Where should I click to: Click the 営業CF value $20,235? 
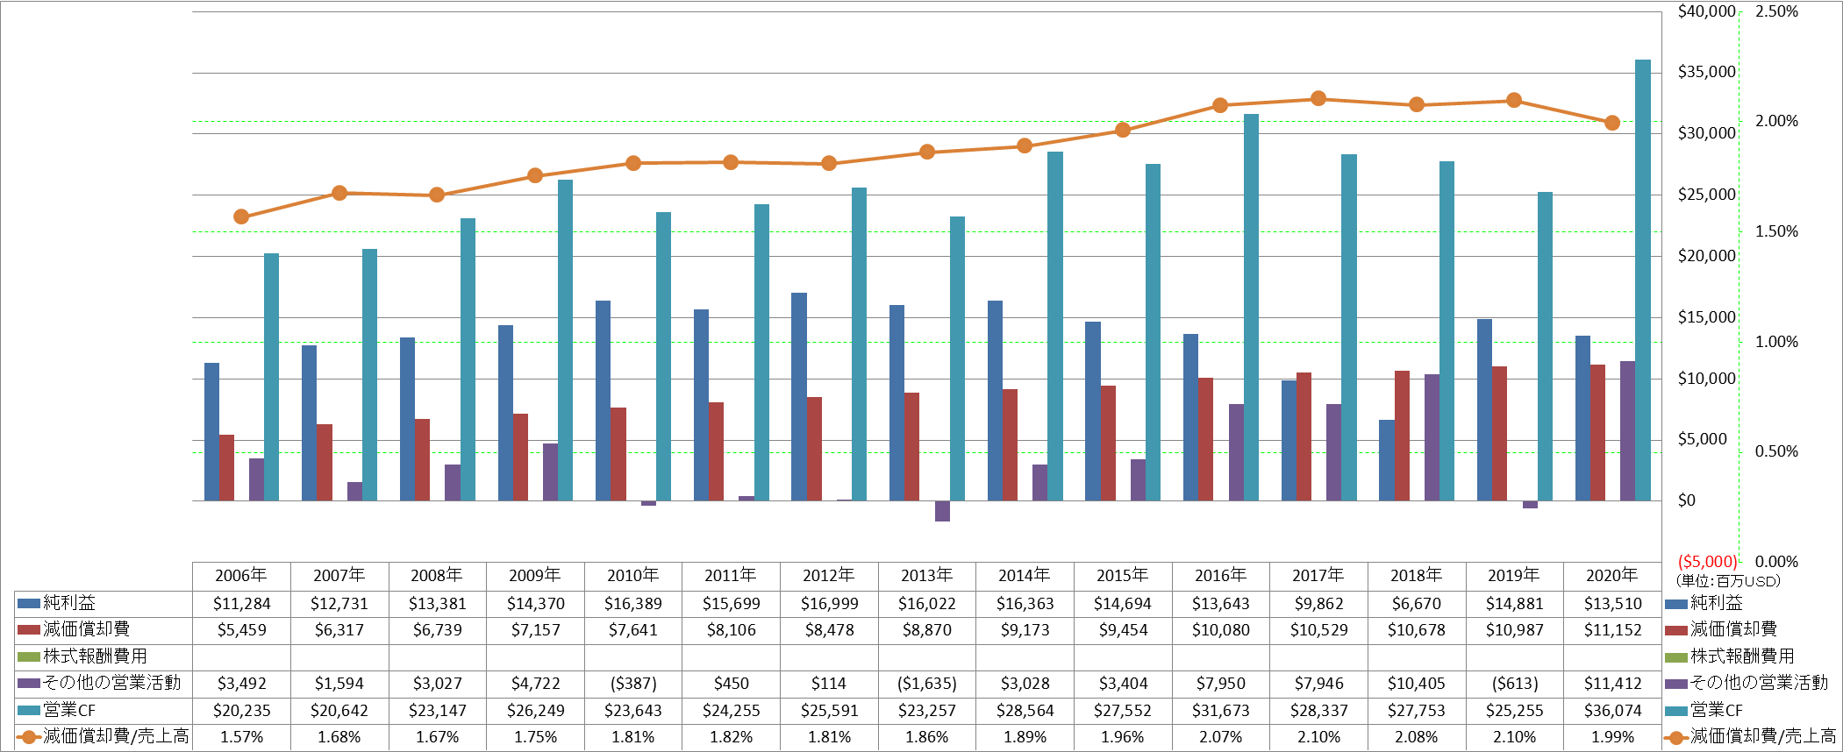coord(241,711)
